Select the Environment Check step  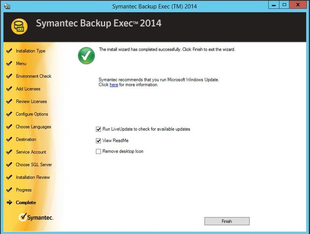click(x=33, y=76)
